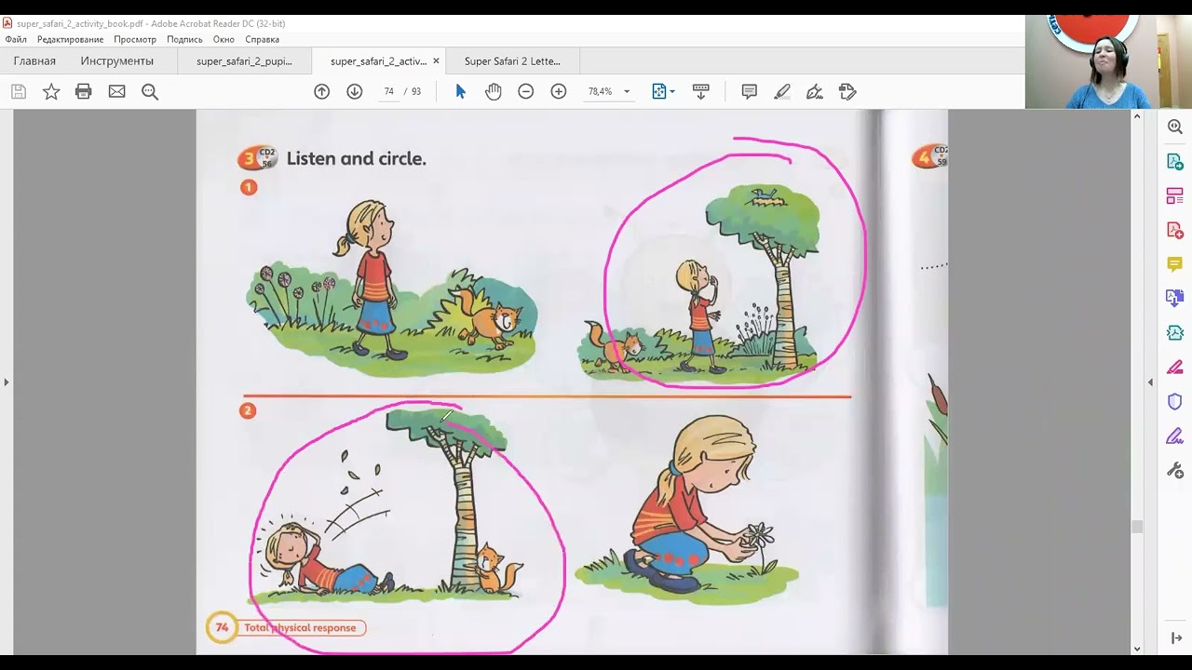
Task: Open the purple Fill & Sign tool
Action: point(1175,436)
